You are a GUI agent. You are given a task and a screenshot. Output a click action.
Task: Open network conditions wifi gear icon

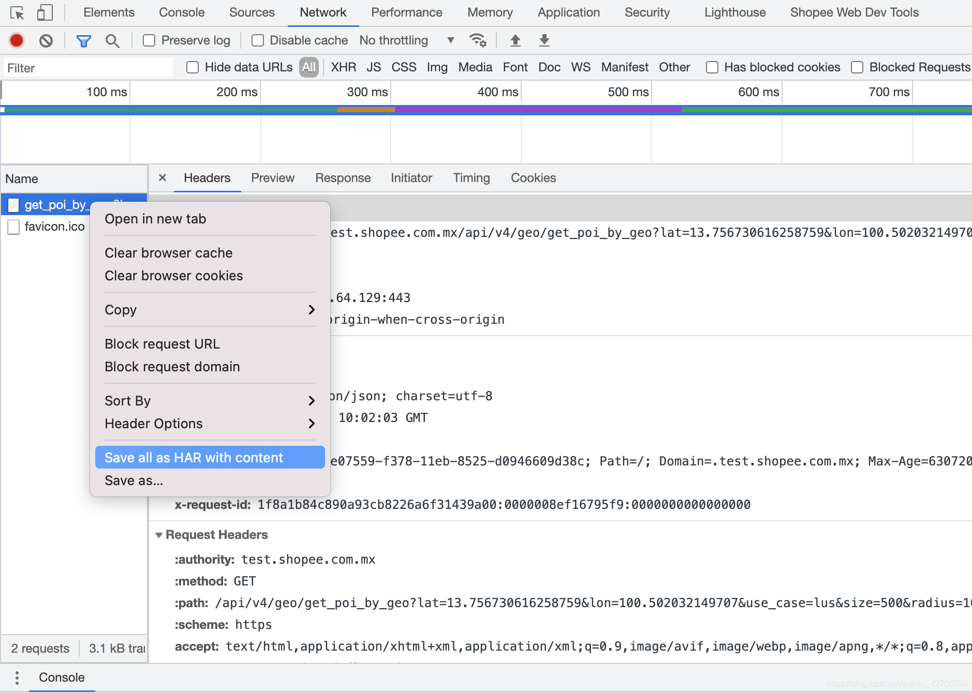point(477,40)
